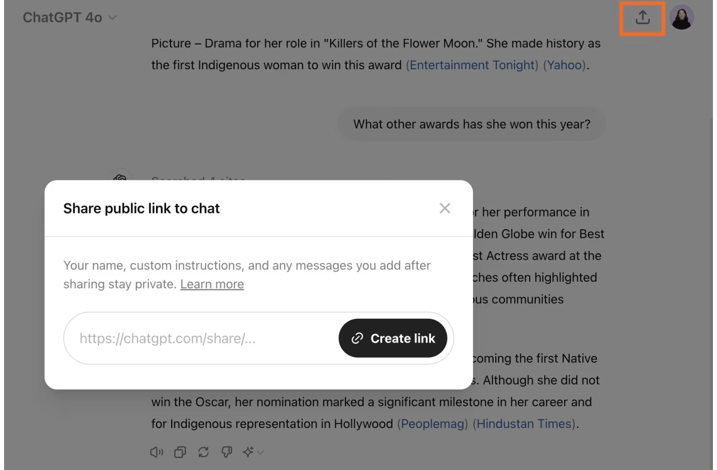Click the 'Share public link to chat' heading
Image resolution: width=717 pixels, height=470 pixels.
[141, 208]
